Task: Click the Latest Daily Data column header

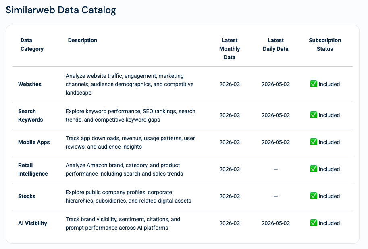Action: tap(276, 45)
